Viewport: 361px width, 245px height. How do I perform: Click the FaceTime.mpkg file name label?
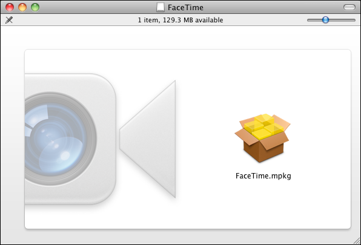[x=263, y=176]
